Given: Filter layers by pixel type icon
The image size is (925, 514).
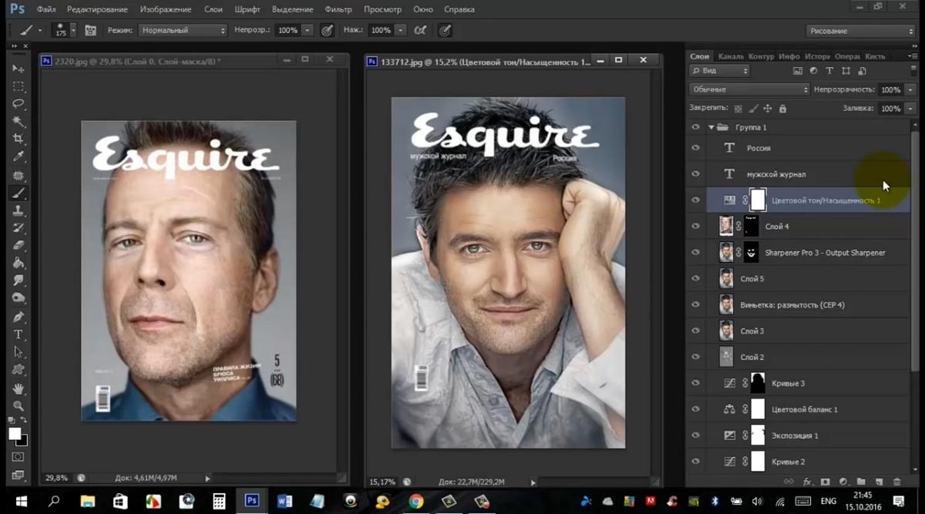Looking at the screenshot, I should click(798, 71).
